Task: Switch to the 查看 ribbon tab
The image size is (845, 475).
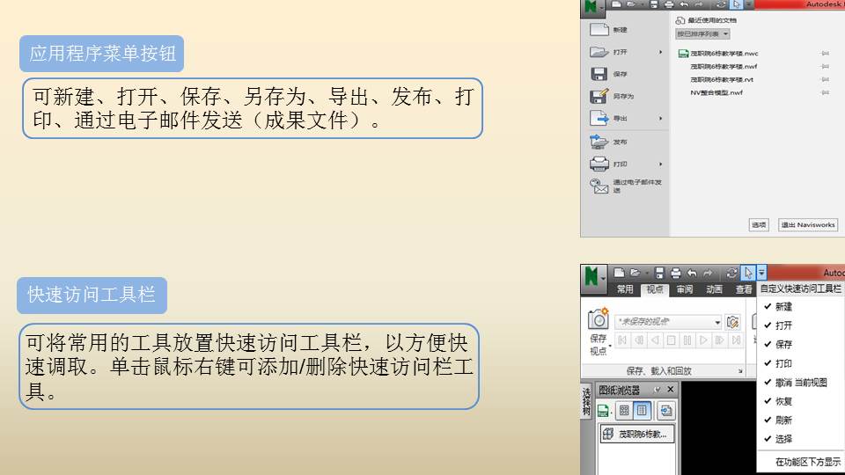Action: pos(745,289)
